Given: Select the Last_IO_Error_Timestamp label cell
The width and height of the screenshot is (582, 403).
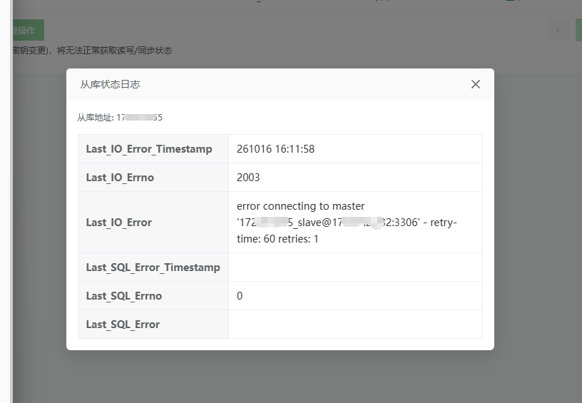Looking at the screenshot, I should 153,149.
